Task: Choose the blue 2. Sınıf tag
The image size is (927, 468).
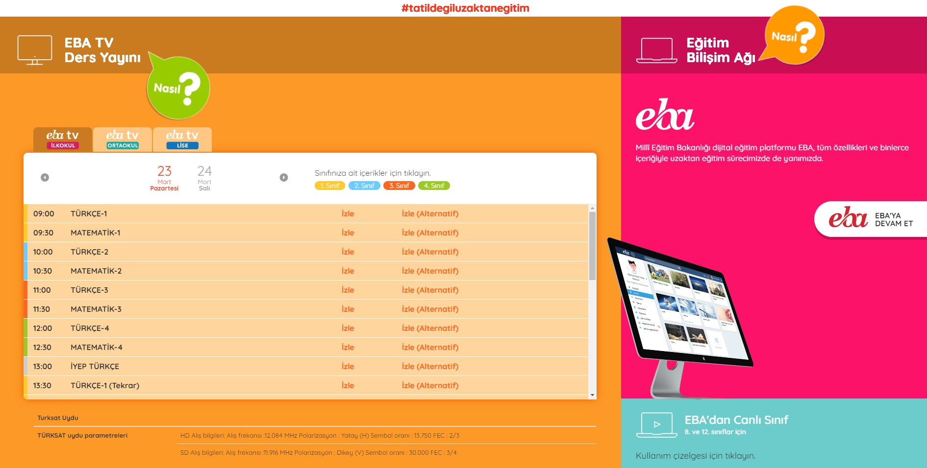Action: pyautogui.click(x=364, y=186)
